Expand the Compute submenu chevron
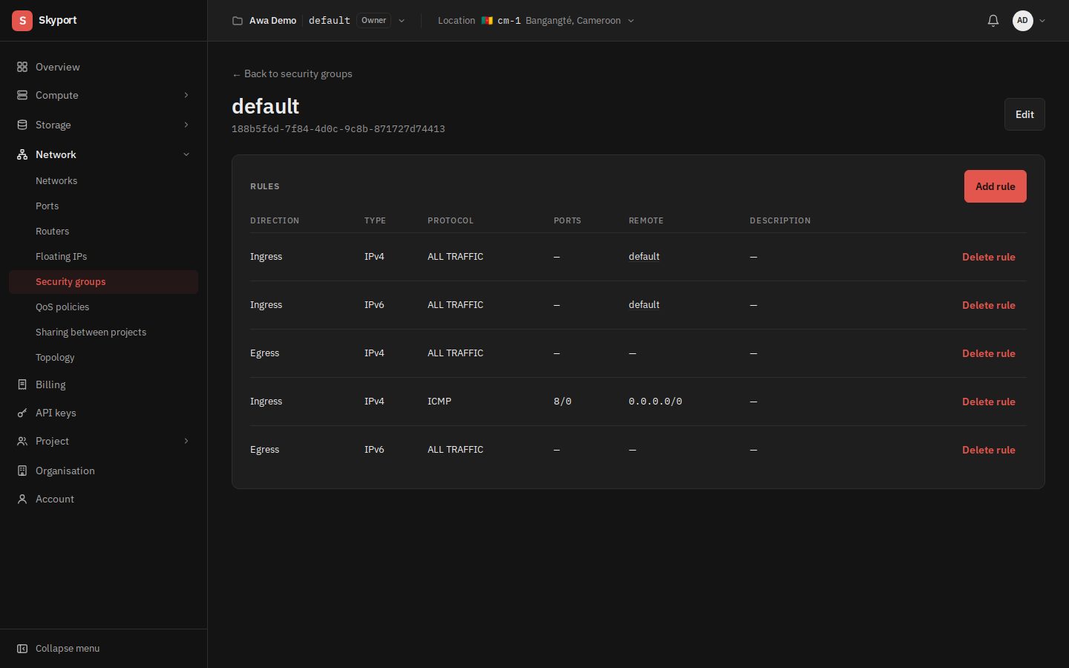 coord(186,95)
